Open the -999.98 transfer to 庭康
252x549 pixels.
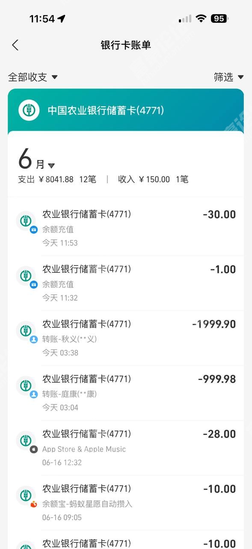126,393
